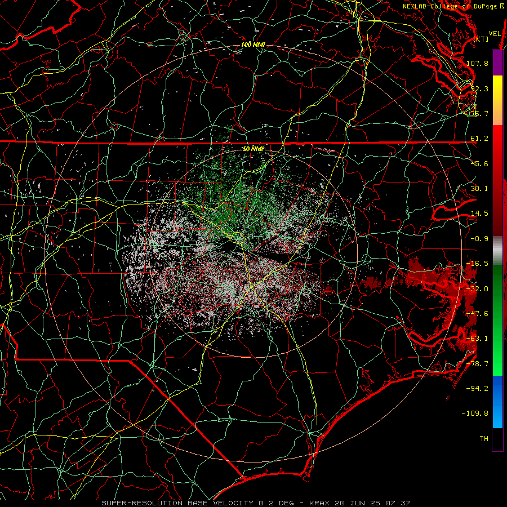Screen dimensions: 507x507
Task: Click the -32.0 velocity scale value
Action: [x=477, y=289]
